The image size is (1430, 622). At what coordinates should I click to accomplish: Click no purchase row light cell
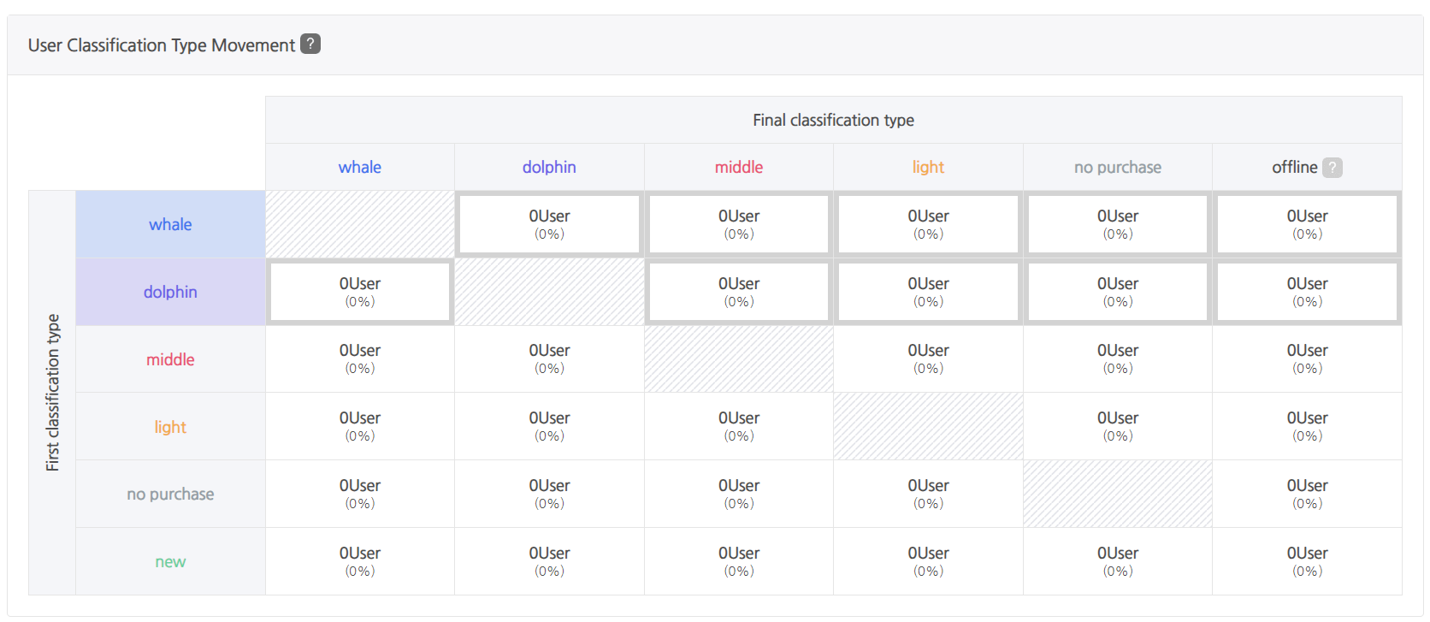[x=928, y=494]
